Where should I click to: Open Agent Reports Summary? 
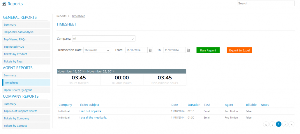27,75
